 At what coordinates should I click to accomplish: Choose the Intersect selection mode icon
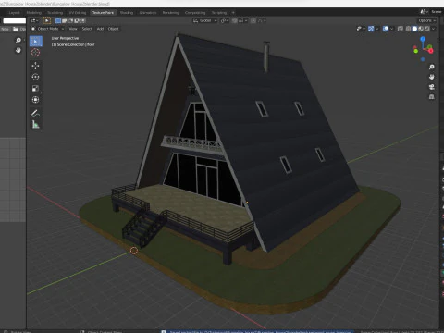[x=82, y=20]
